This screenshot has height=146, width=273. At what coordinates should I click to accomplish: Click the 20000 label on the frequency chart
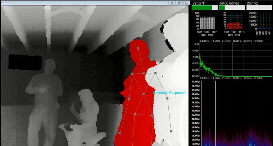pyautogui.click(x=253, y=13)
